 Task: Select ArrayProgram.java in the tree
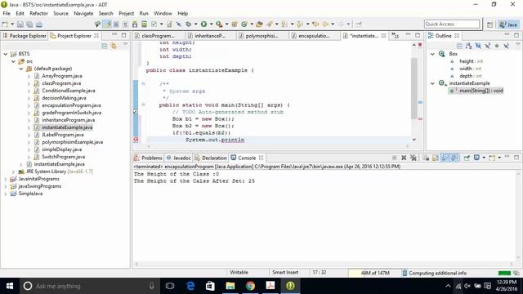62,76
